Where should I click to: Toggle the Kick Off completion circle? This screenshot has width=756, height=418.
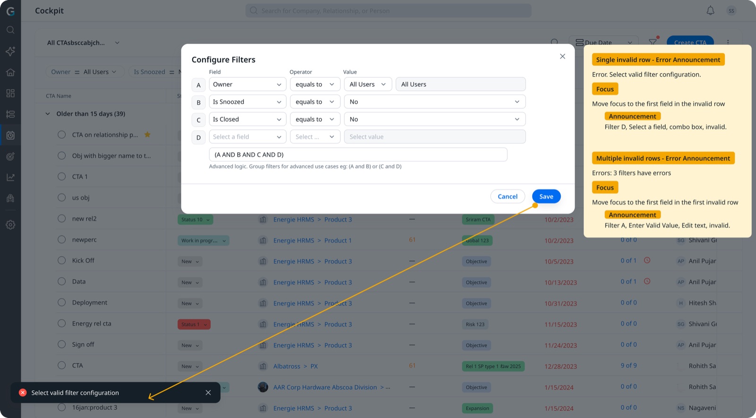tap(61, 260)
